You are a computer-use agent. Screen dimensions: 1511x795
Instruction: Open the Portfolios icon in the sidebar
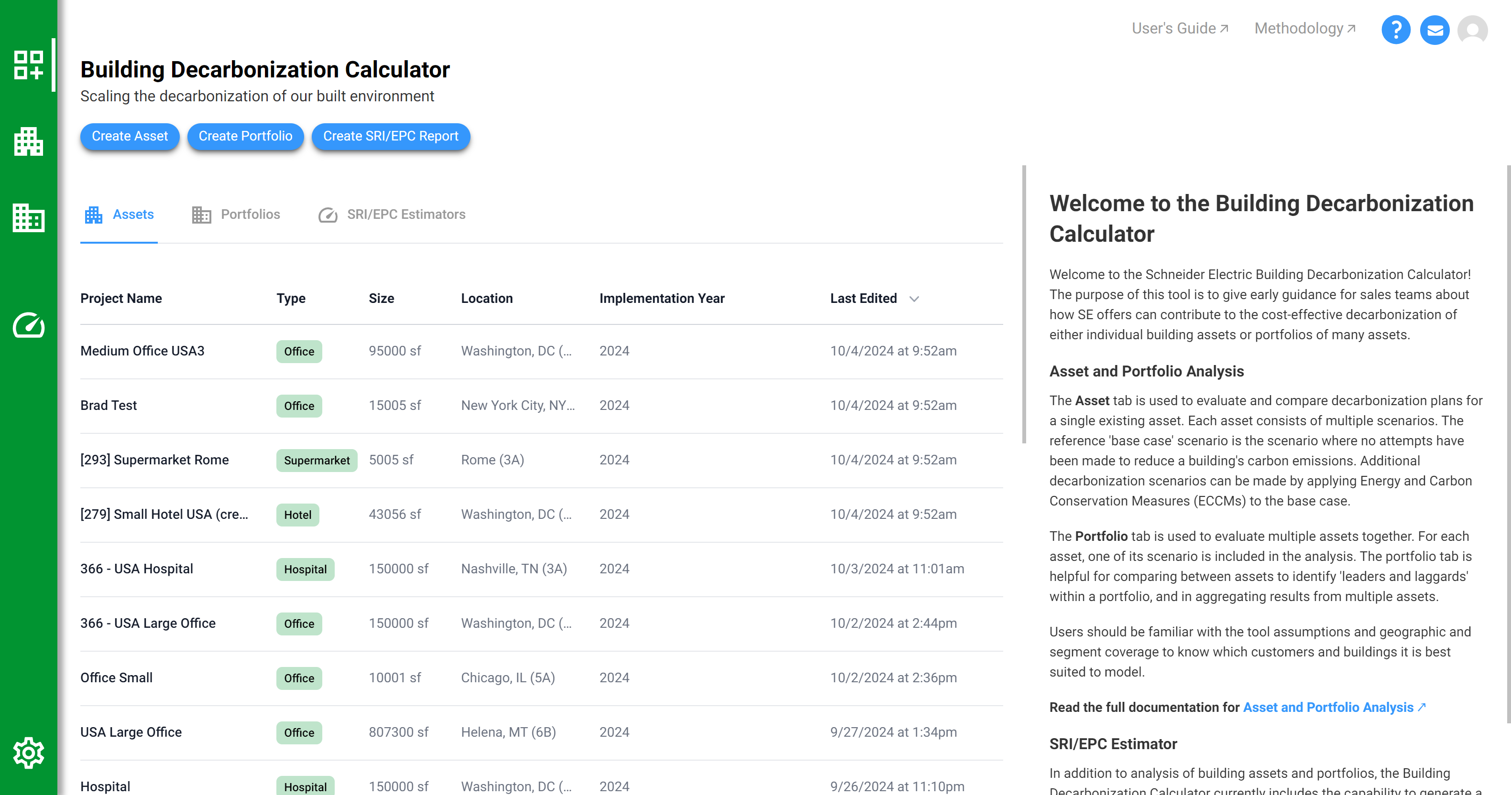tap(28, 219)
